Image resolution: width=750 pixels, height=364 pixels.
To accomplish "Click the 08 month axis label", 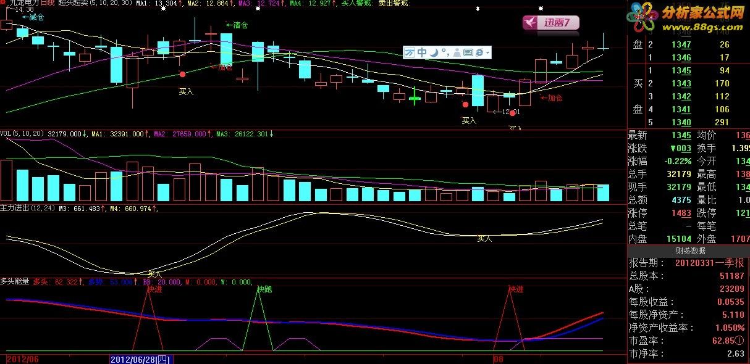I will tap(499, 359).
